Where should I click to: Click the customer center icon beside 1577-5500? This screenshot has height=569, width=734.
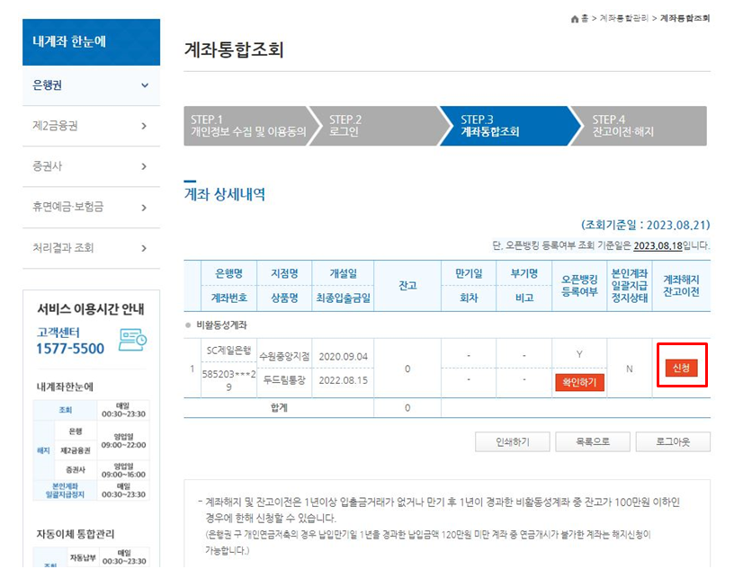point(131,340)
